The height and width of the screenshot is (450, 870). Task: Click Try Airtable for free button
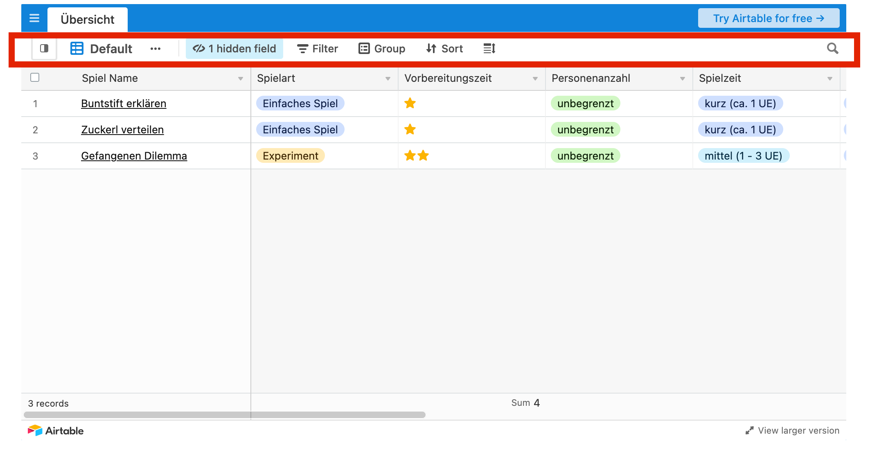point(769,18)
